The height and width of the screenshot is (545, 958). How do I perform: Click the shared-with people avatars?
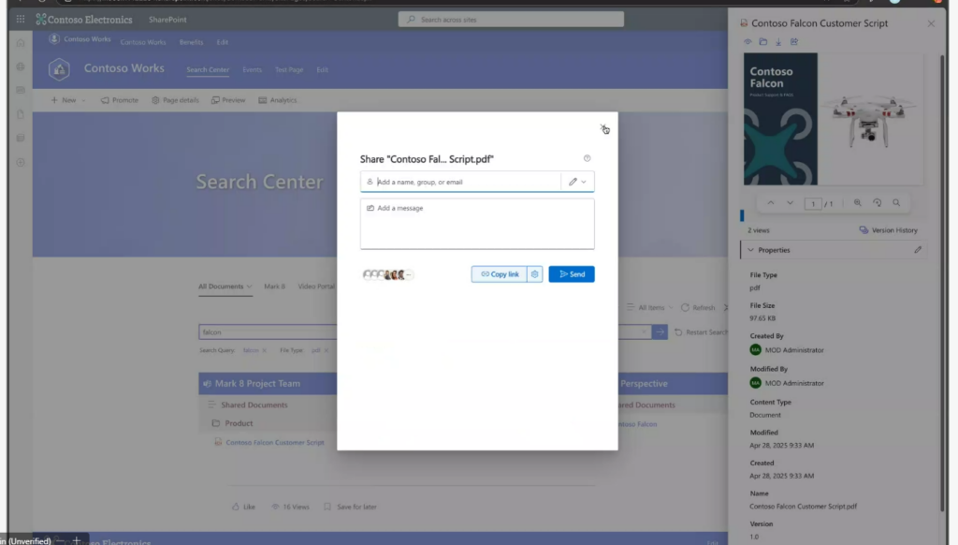click(387, 274)
